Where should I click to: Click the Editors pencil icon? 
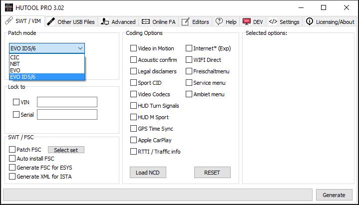(185, 21)
